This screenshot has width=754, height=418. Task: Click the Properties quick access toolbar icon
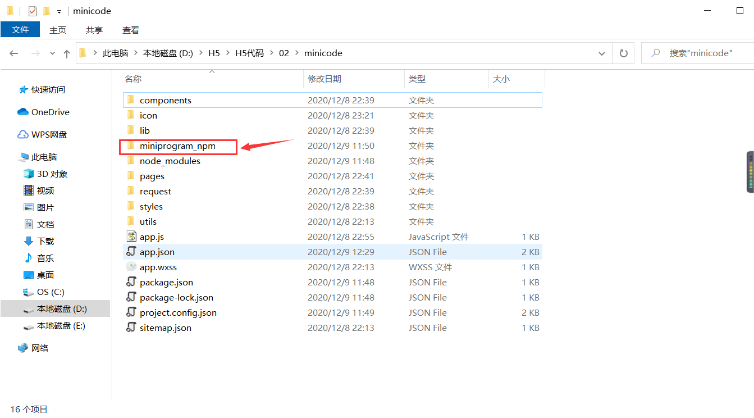(x=33, y=11)
